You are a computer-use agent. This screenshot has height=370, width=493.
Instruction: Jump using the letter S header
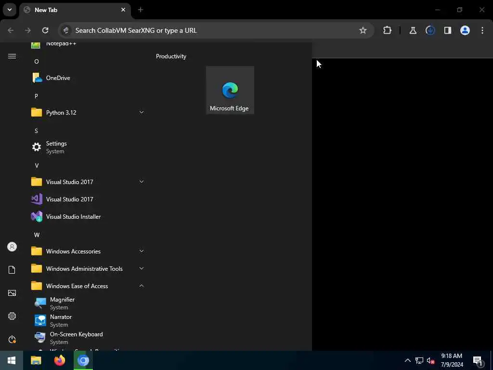pyautogui.click(x=36, y=131)
